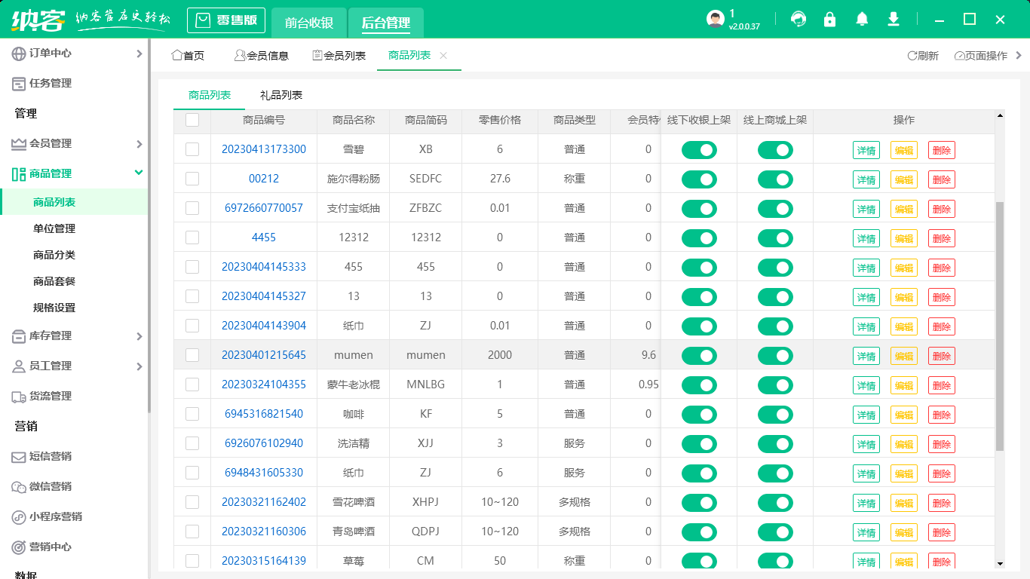Image resolution: width=1030 pixels, height=579 pixels.
Task: Click the customer service headset icon
Action: (x=798, y=19)
